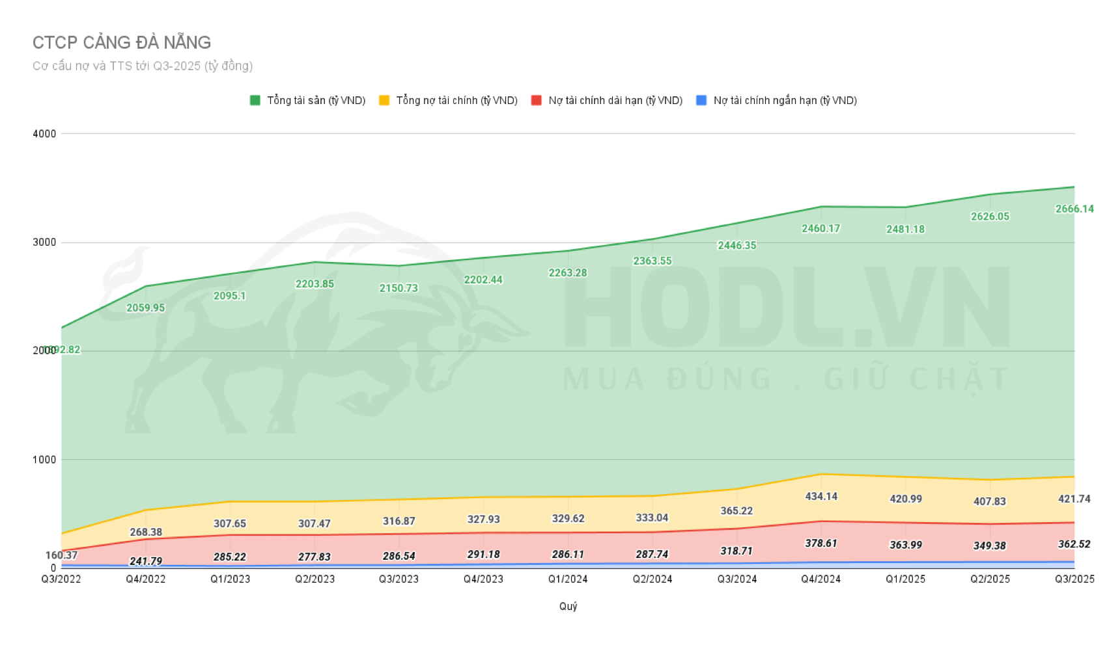
Task: Click the Q1/2024 label on horizontal axis
Action: 568,579
